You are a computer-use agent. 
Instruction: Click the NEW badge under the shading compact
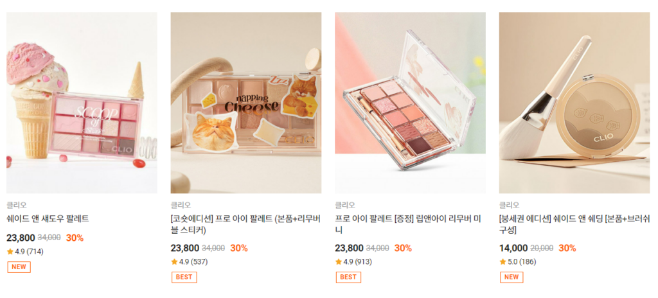(511, 277)
